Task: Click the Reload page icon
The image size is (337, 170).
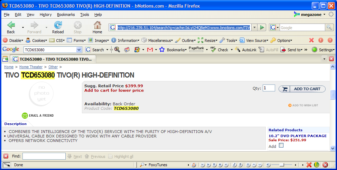Action: (x=58, y=25)
